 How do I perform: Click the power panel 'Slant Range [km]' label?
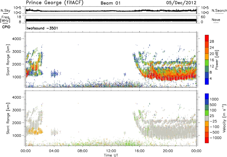pyautogui.click(x=8, y=60)
